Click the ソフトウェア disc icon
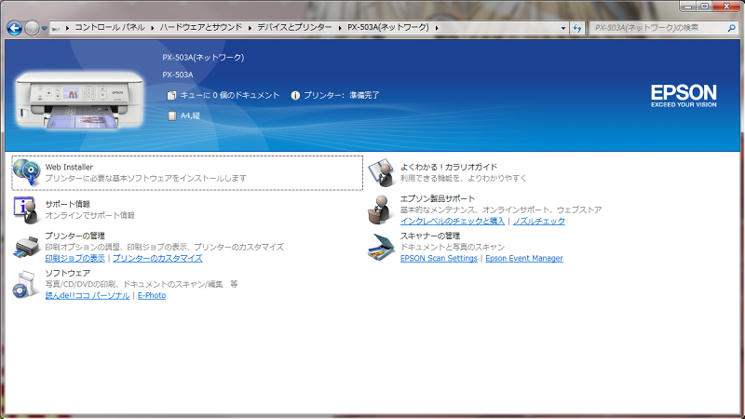 pyautogui.click(x=26, y=285)
